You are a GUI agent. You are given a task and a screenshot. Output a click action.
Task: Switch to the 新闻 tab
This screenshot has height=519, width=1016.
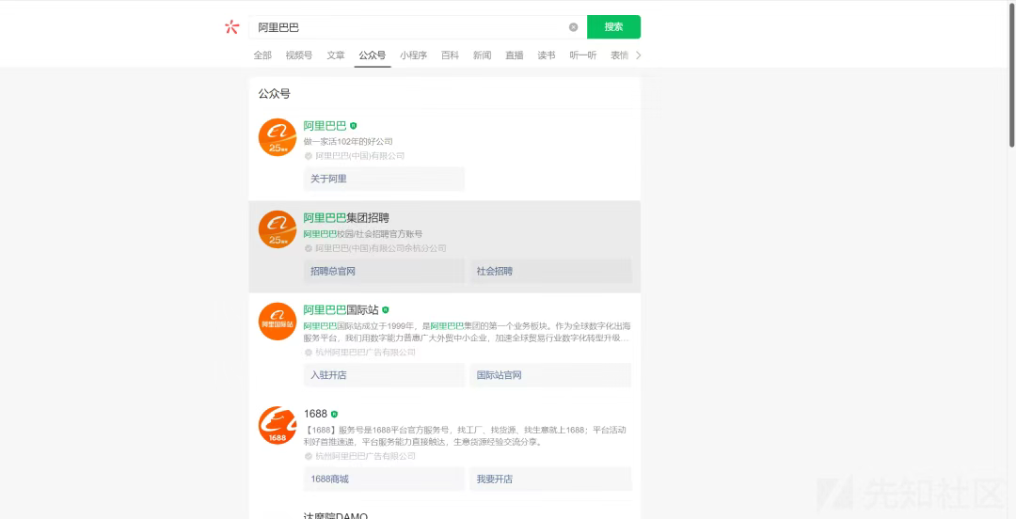click(482, 55)
